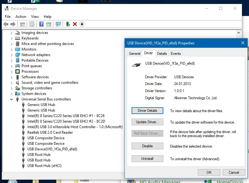The width and height of the screenshot is (249, 183).
Task: Click the Sound, video and game controllers speaker icon
Action: tap(18, 83)
